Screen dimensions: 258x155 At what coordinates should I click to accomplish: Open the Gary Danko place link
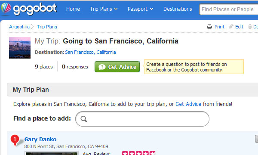coord(40,139)
